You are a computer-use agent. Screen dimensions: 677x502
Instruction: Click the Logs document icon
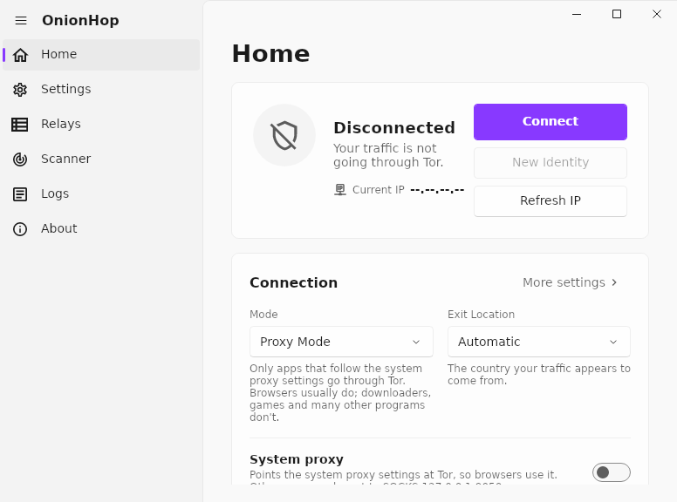coord(20,194)
